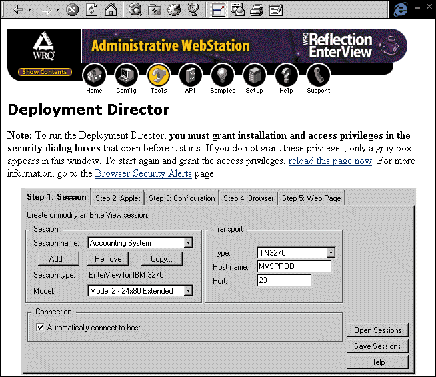
Task: Stop page loading with the Stop icon
Action: point(72,10)
